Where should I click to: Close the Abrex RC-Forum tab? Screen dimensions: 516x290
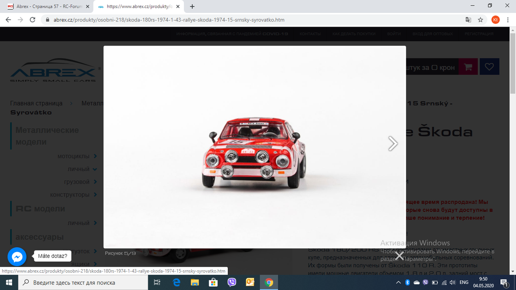[x=87, y=6]
